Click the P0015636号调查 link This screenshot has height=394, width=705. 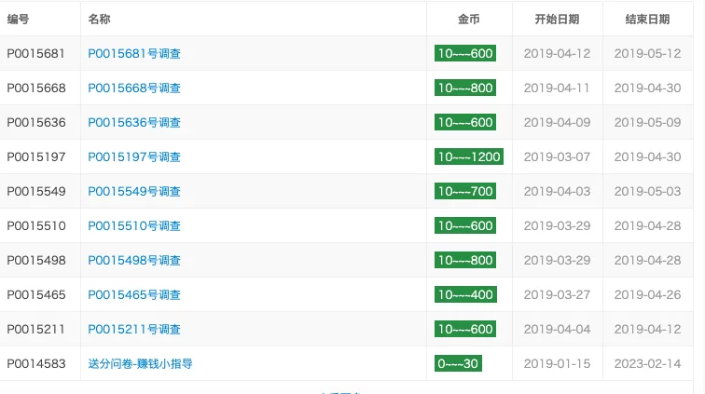pos(134,123)
